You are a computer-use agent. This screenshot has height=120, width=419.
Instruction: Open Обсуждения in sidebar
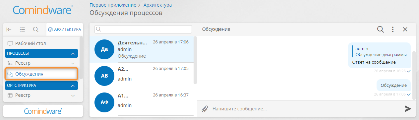41,74
